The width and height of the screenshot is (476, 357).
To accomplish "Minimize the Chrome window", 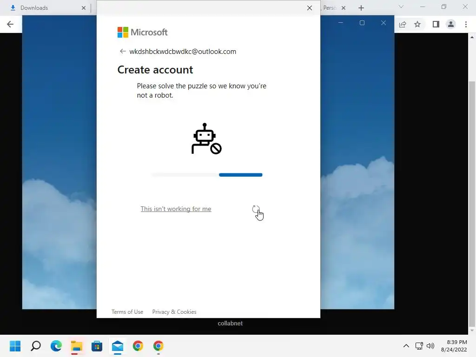I will pos(423,7).
